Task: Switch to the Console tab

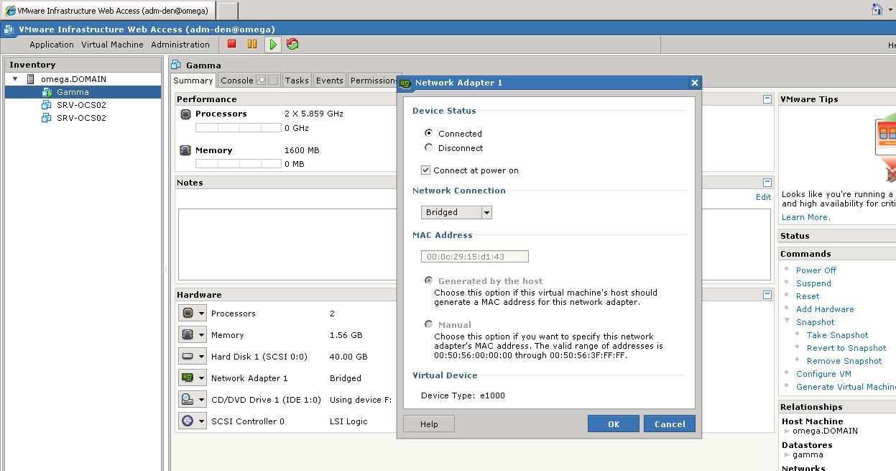Action: pyautogui.click(x=248, y=81)
